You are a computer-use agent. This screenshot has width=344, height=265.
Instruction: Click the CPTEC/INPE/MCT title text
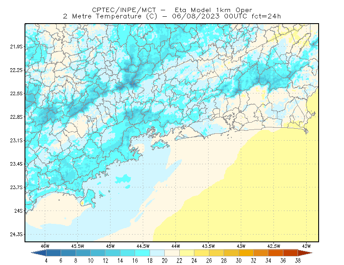coord(124,10)
